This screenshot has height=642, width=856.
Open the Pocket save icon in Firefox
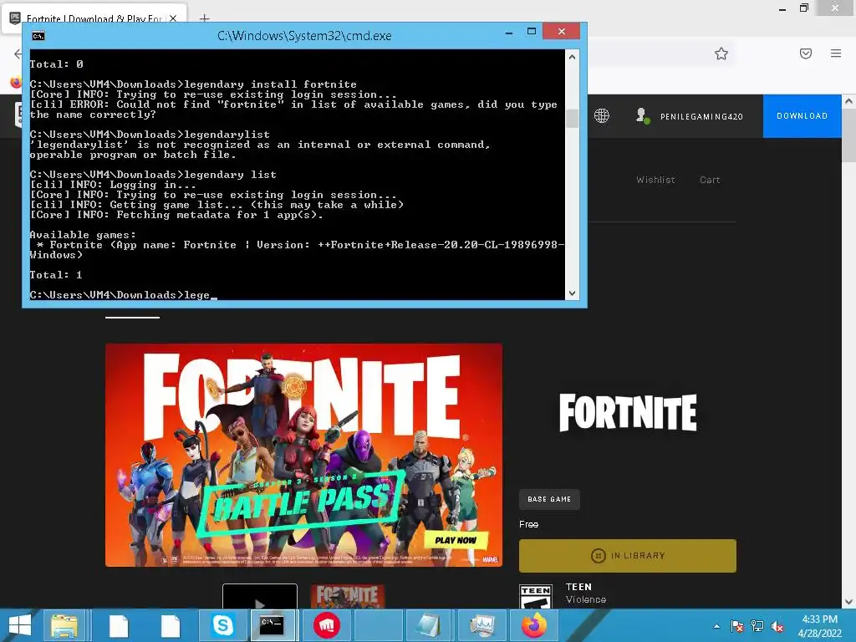pos(806,53)
